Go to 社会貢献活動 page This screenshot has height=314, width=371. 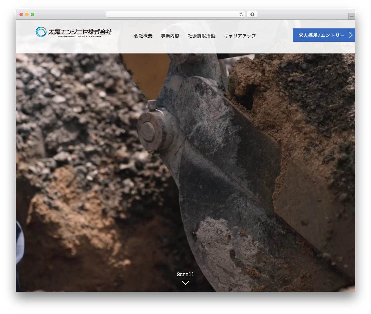tap(201, 36)
